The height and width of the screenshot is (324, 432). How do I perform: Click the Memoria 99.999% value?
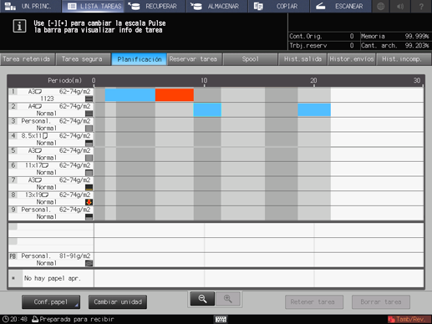417,36
